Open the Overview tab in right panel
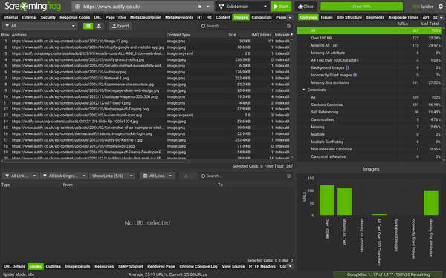 [x=308, y=17]
